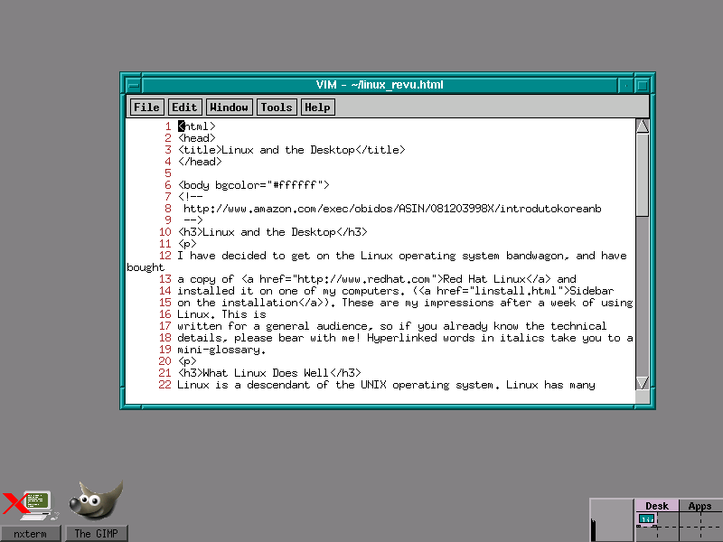Click the '<p>' tag on line 20
The height and width of the screenshot is (542, 723).
(187, 361)
